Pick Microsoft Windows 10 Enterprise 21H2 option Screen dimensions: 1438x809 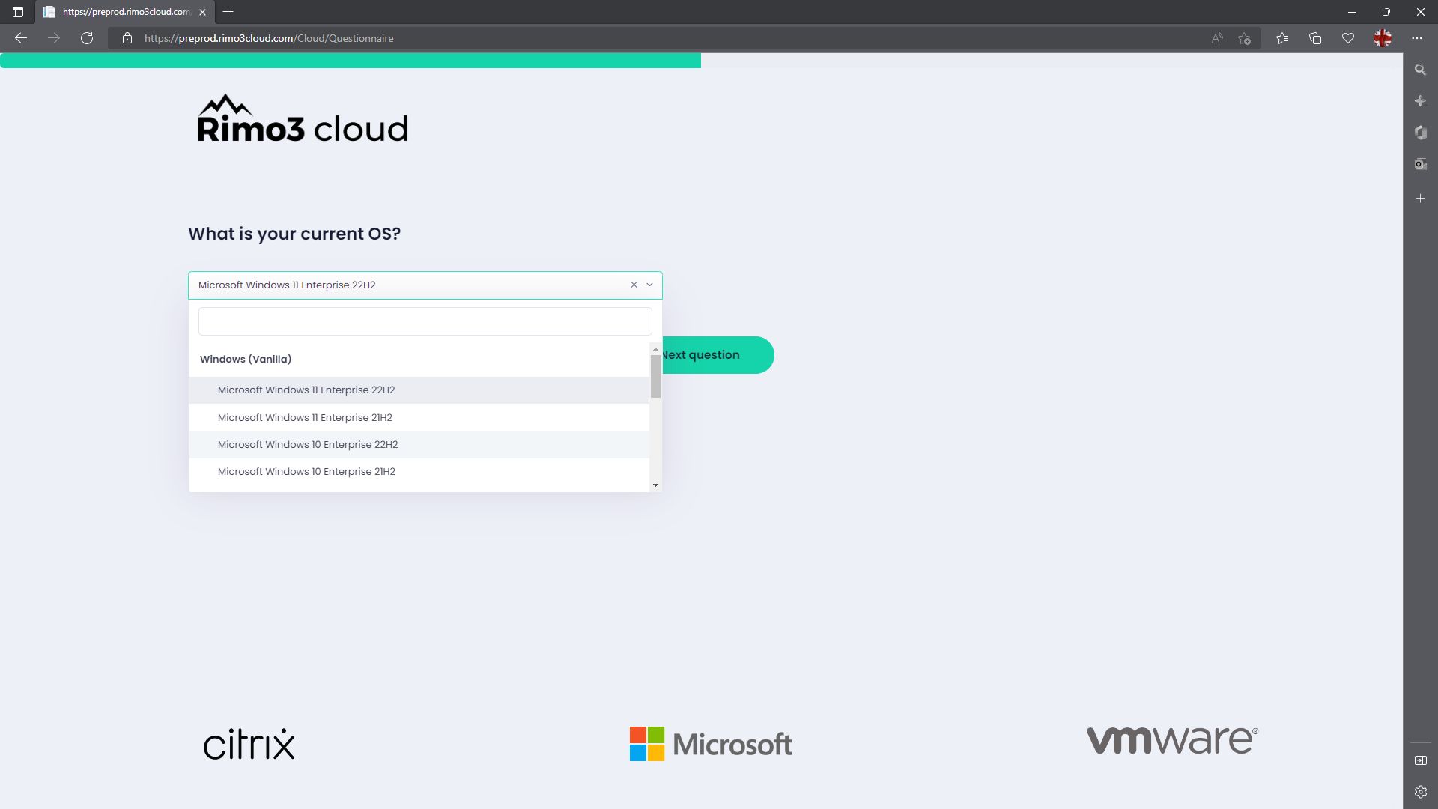[x=306, y=471]
